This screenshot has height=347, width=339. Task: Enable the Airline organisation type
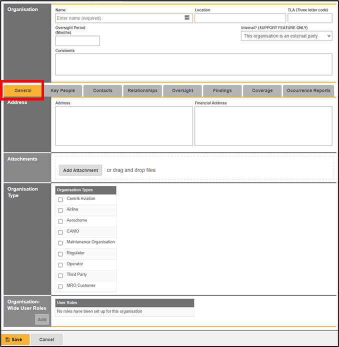click(60, 210)
